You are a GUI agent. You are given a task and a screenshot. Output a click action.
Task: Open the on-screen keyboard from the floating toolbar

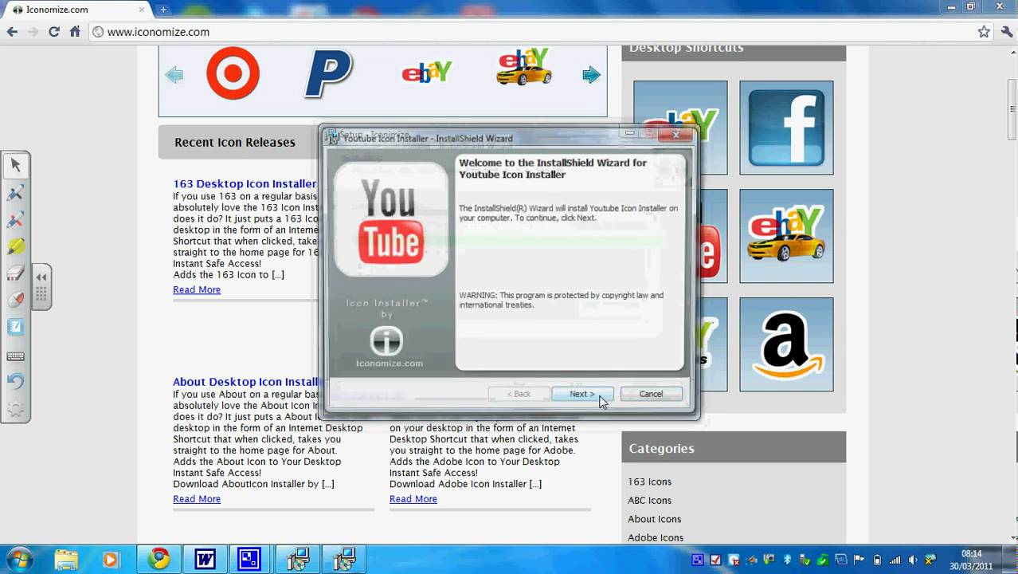(16, 355)
